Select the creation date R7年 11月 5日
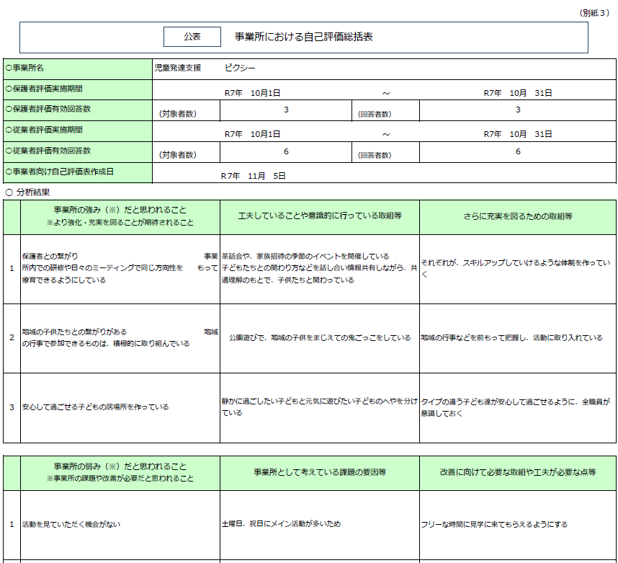This screenshot has height=563, width=618. (253, 175)
